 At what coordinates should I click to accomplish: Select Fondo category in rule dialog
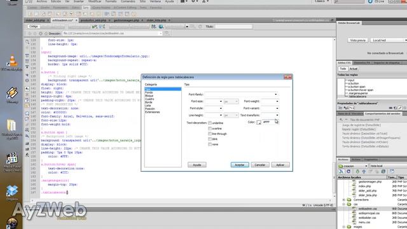pyautogui.click(x=149, y=92)
